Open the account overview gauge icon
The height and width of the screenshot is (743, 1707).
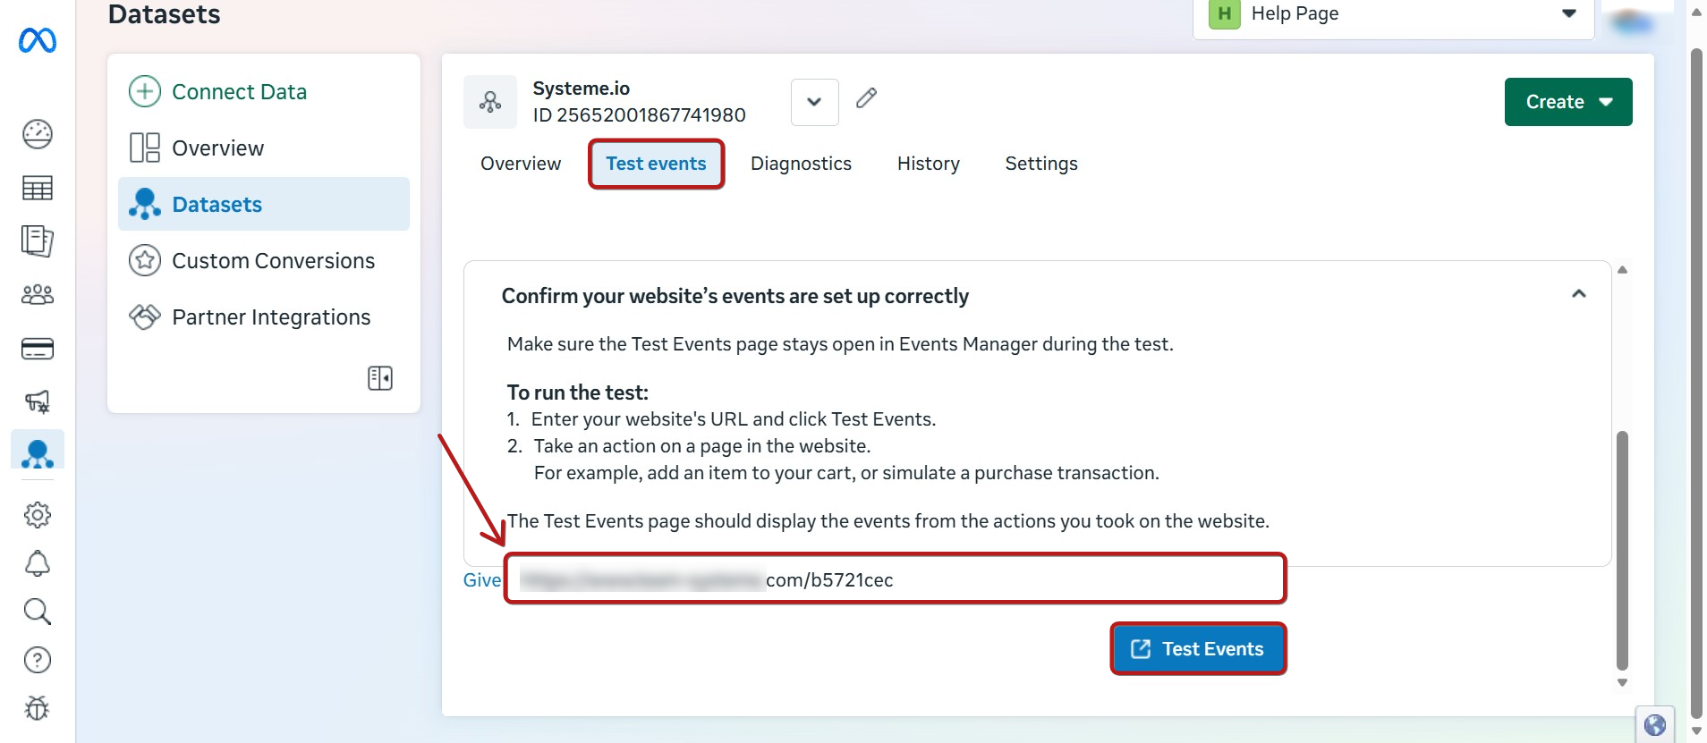(x=38, y=134)
